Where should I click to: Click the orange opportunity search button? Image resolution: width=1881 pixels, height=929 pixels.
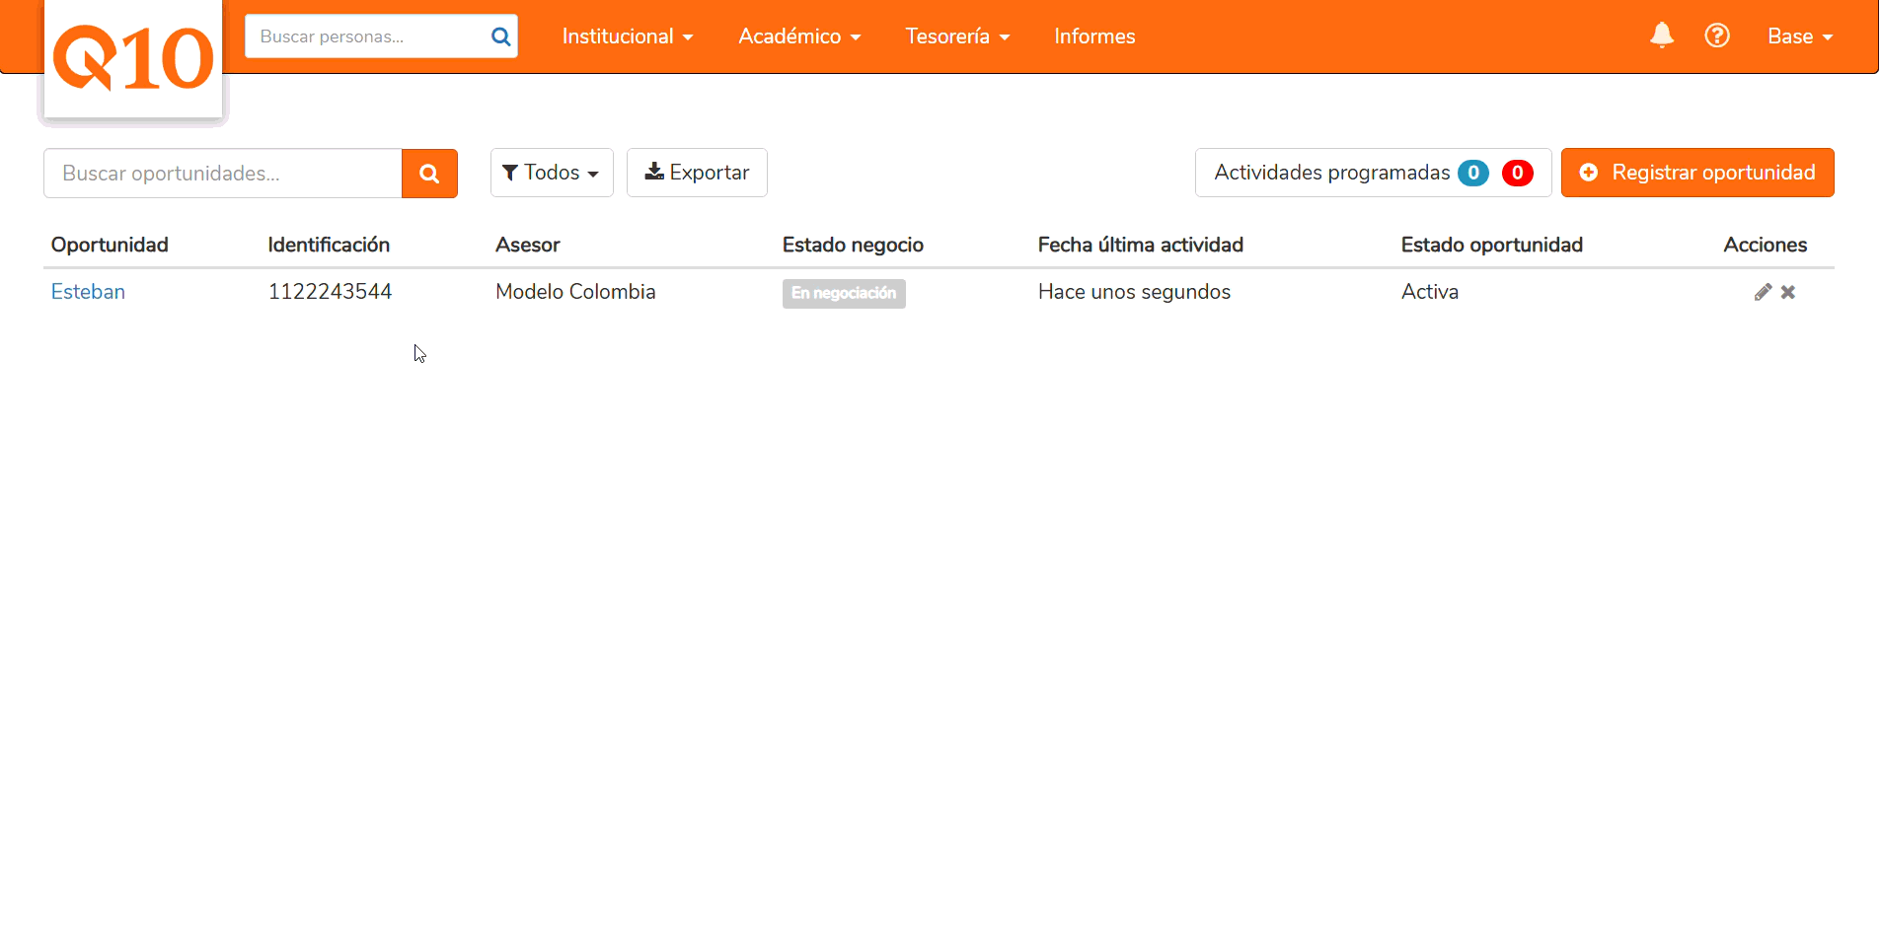pyautogui.click(x=429, y=174)
